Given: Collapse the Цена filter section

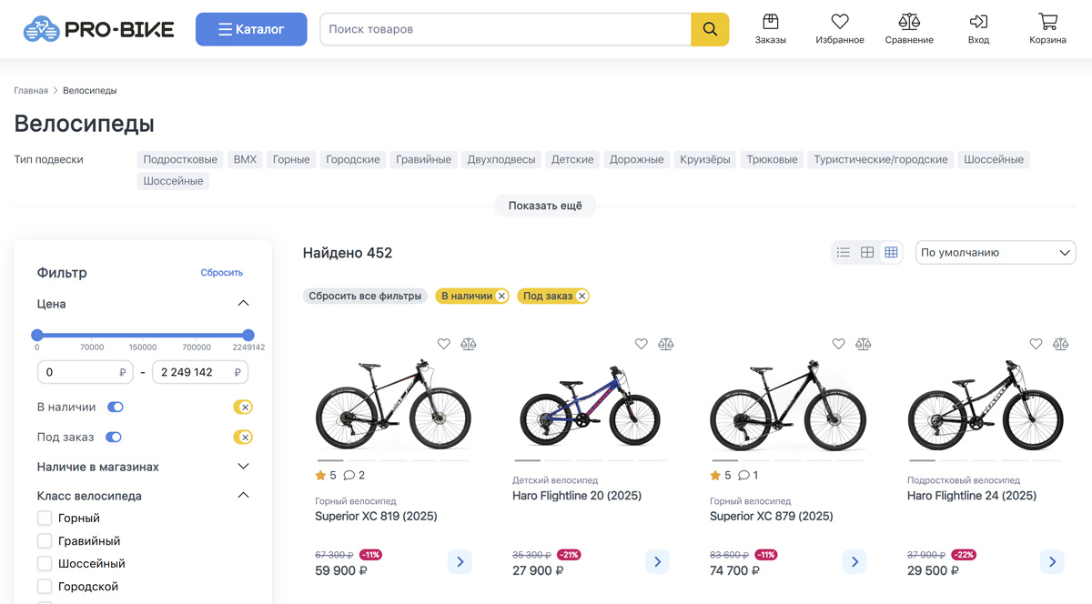Looking at the screenshot, I should tap(243, 304).
